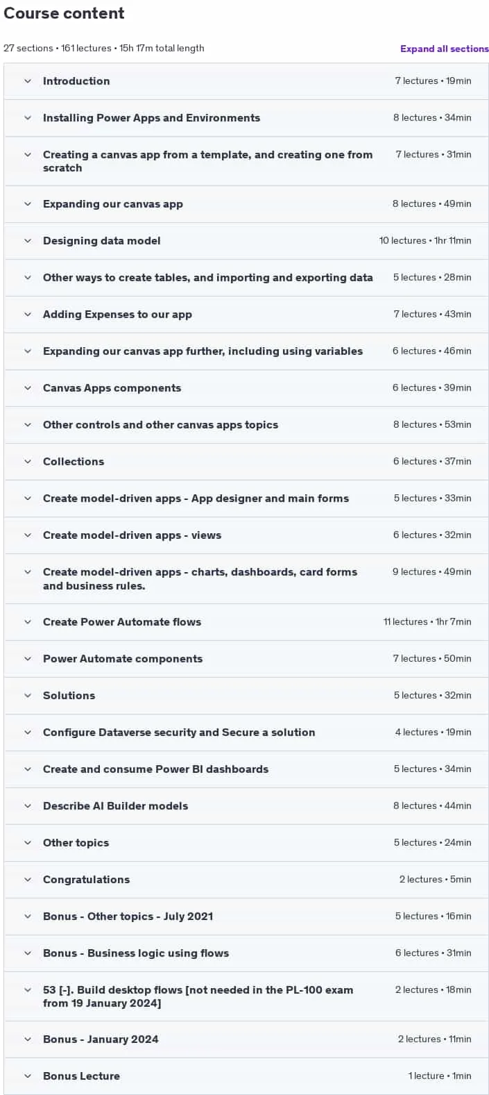Select Bonus - Business logic using flows

(136, 953)
